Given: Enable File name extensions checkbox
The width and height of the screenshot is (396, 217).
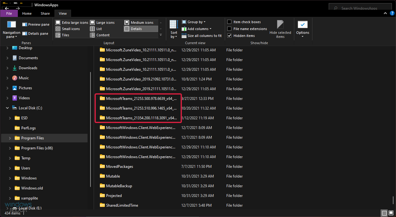Looking at the screenshot, I should pos(229,29).
